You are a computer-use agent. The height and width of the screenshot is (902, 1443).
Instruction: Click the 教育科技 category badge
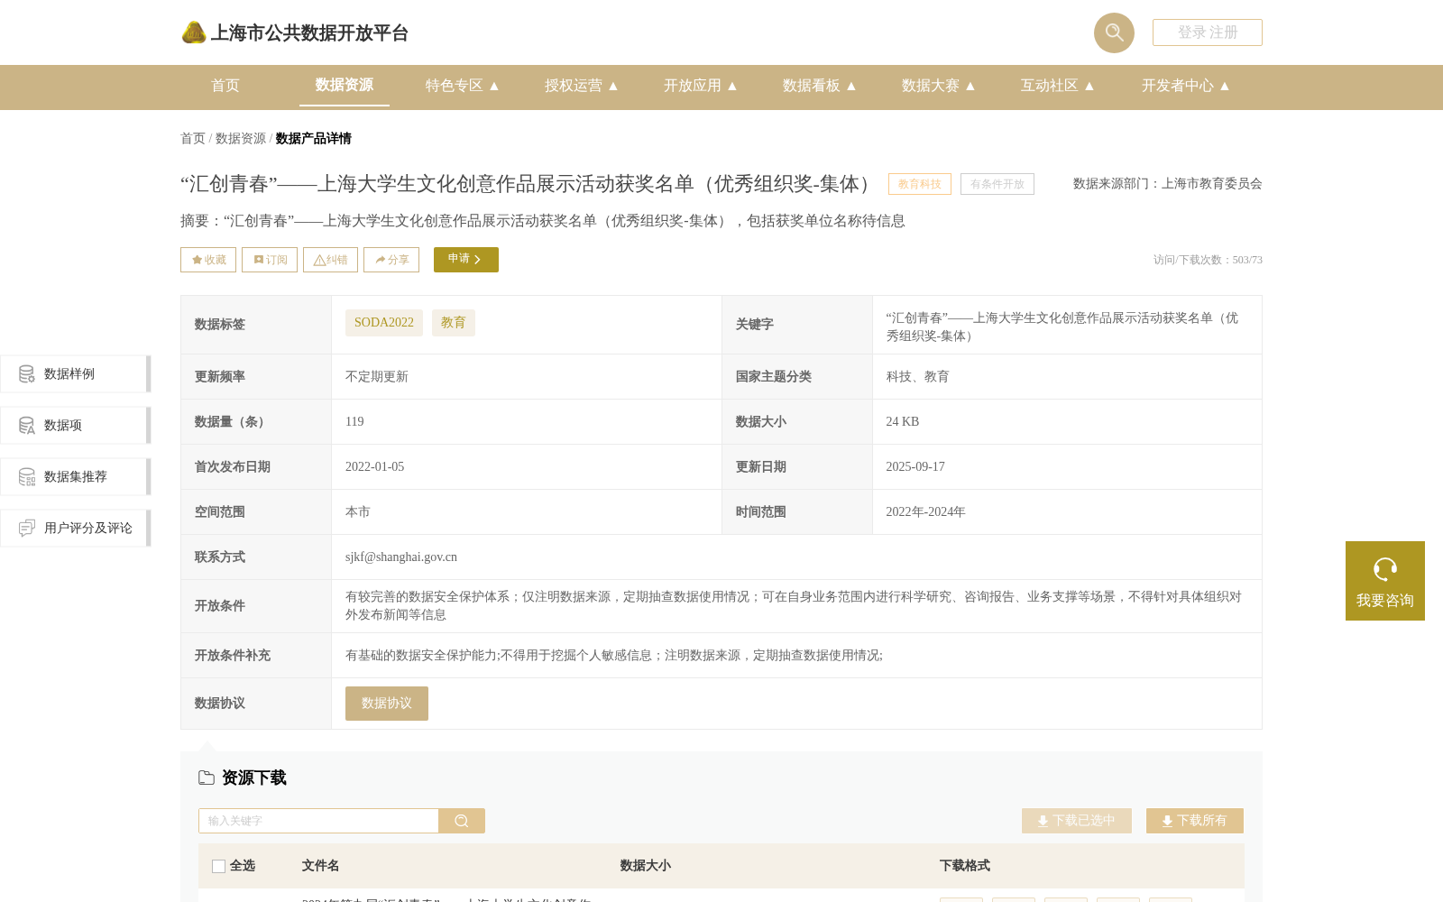coord(920,184)
